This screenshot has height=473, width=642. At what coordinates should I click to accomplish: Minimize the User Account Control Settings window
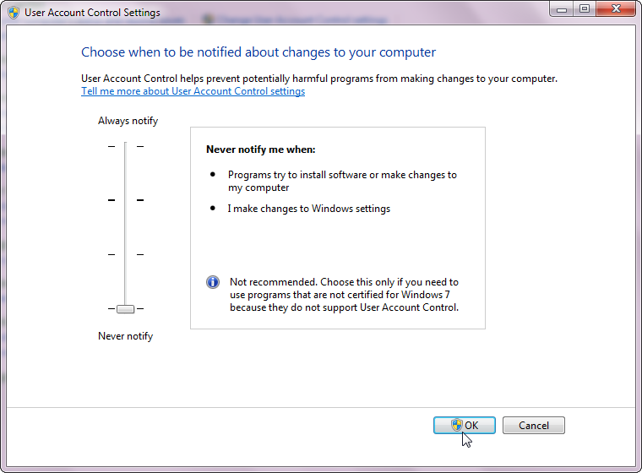(x=562, y=9)
